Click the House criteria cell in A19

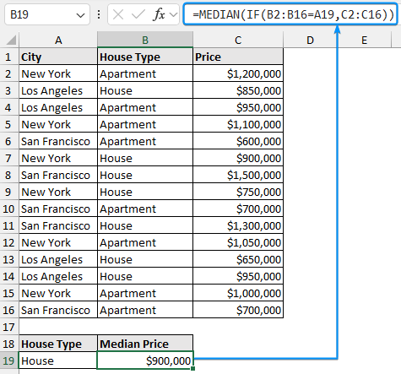click(58, 360)
